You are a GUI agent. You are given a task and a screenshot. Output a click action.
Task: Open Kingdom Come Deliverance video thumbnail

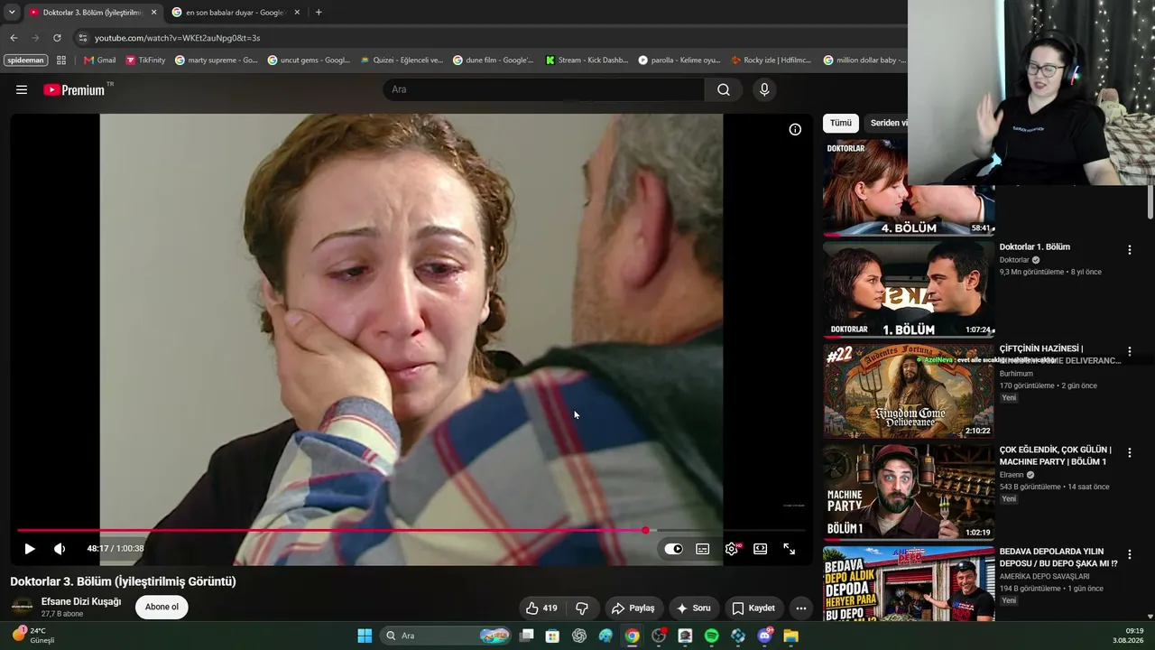tap(909, 390)
